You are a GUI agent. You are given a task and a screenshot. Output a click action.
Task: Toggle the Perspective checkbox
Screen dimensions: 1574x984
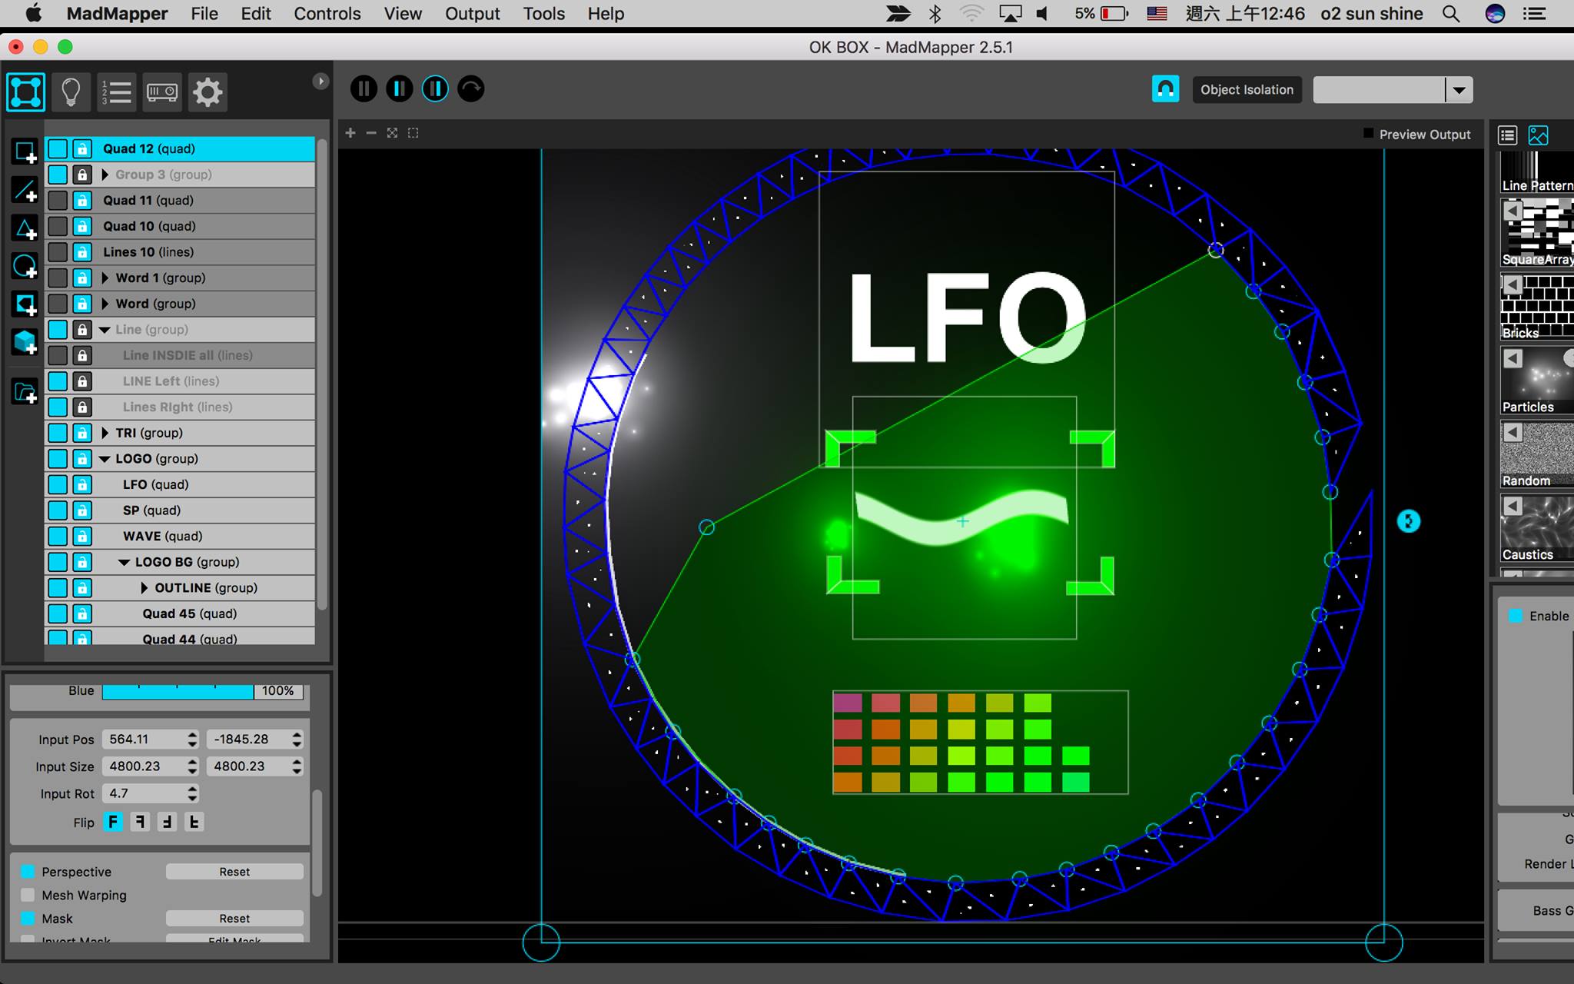coord(28,872)
